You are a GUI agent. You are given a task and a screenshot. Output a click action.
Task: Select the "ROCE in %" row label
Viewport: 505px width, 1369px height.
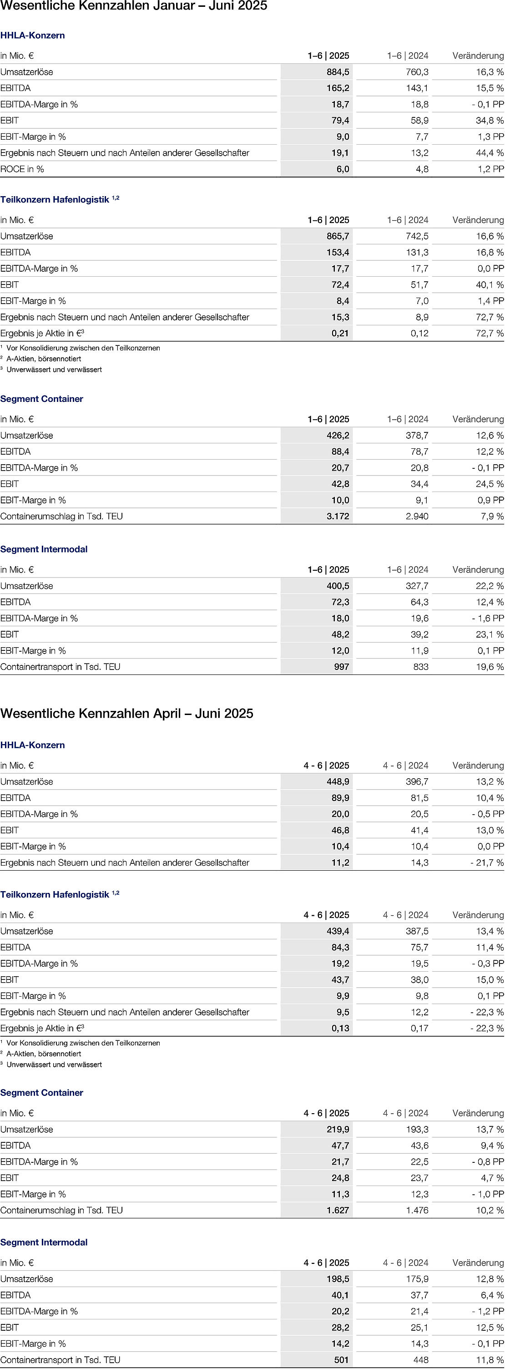tap(22, 169)
